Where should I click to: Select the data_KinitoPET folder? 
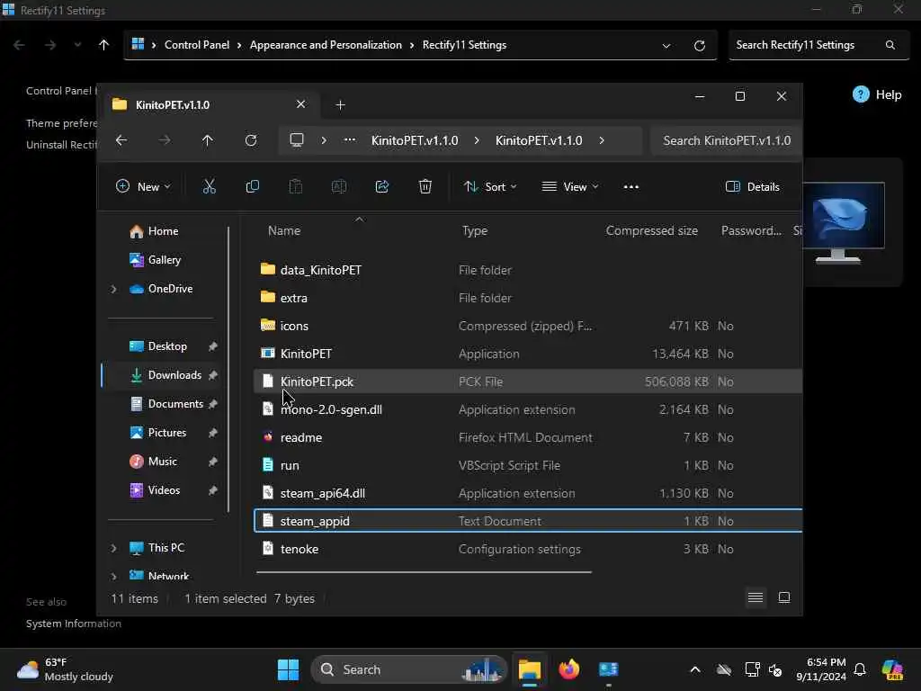coord(527,270)
